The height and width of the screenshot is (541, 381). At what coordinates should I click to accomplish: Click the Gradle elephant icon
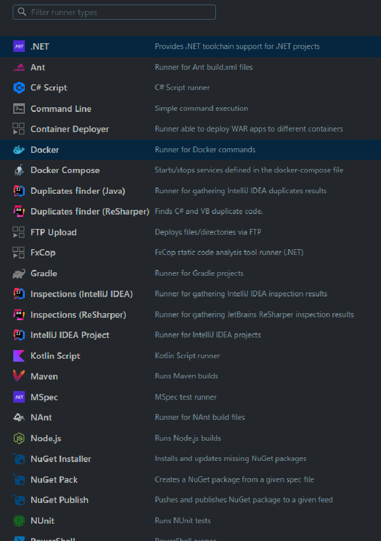pyautogui.click(x=19, y=273)
